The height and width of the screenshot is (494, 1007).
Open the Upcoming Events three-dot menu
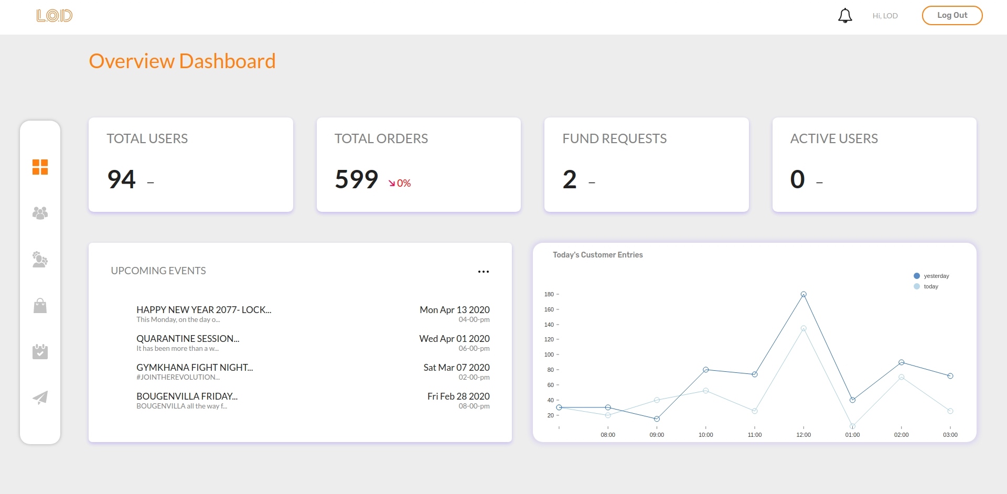point(483,272)
